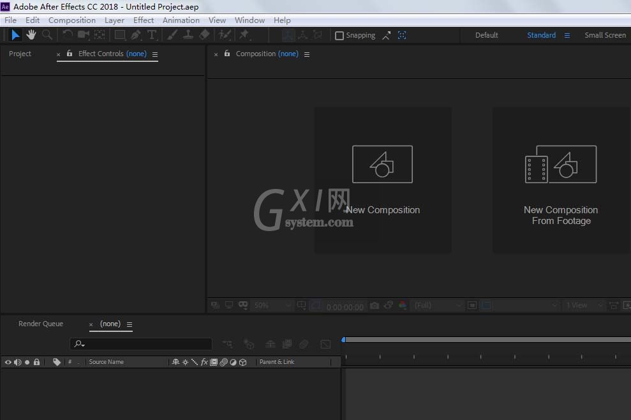
Task: Click the Solo dot column header
Action: coord(27,362)
